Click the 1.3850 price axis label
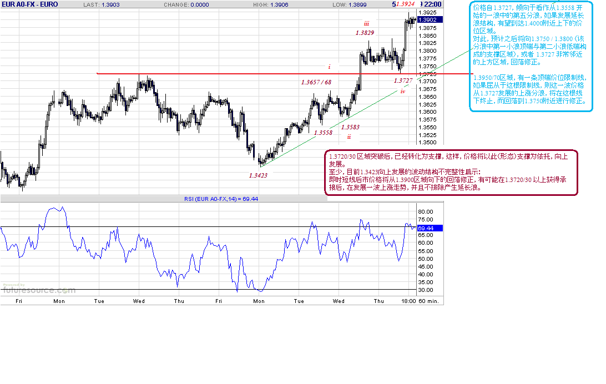The height and width of the screenshot is (384, 606). tap(427, 36)
